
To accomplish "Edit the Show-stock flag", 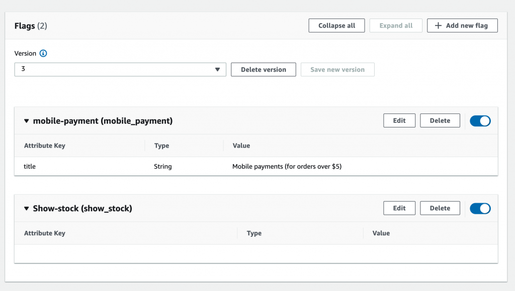I will pyautogui.click(x=399, y=208).
